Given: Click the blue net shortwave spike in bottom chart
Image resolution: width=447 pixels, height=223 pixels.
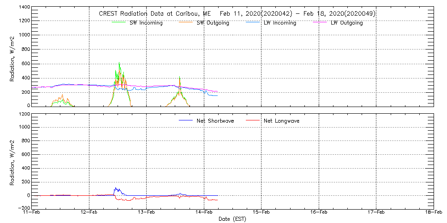Looking at the screenshot, I should point(115,189).
